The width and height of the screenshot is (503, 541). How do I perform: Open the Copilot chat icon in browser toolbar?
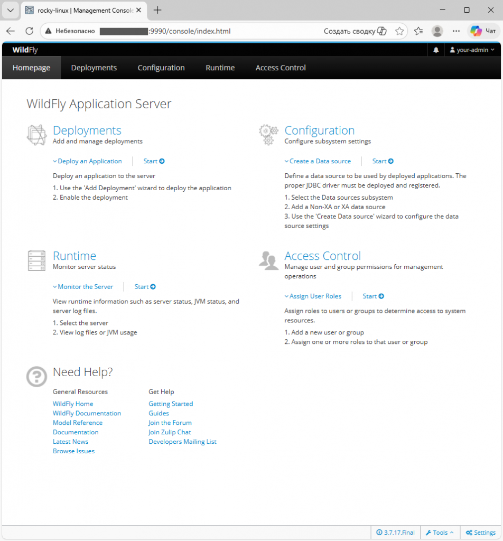click(x=476, y=31)
